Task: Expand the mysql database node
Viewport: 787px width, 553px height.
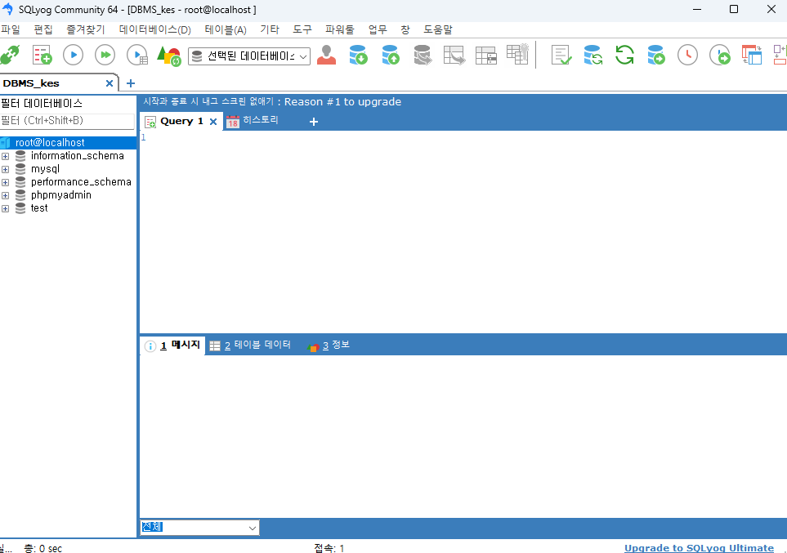Action: tap(6, 169)
